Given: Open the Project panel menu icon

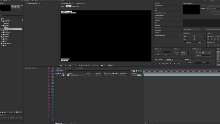Looking at the screenshot, I should click(5, 3).
